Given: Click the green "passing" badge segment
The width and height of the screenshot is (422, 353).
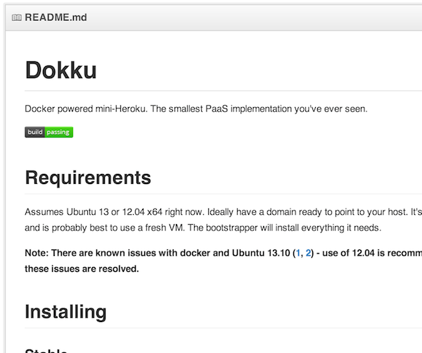Looking at the screenshot, I should 59,132.
